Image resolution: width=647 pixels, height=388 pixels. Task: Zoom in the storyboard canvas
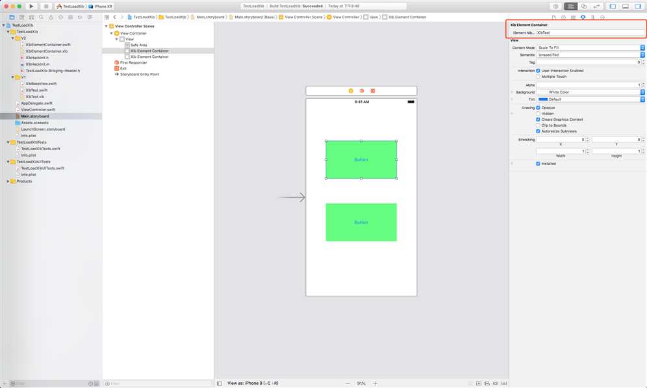tap(375, 383)
